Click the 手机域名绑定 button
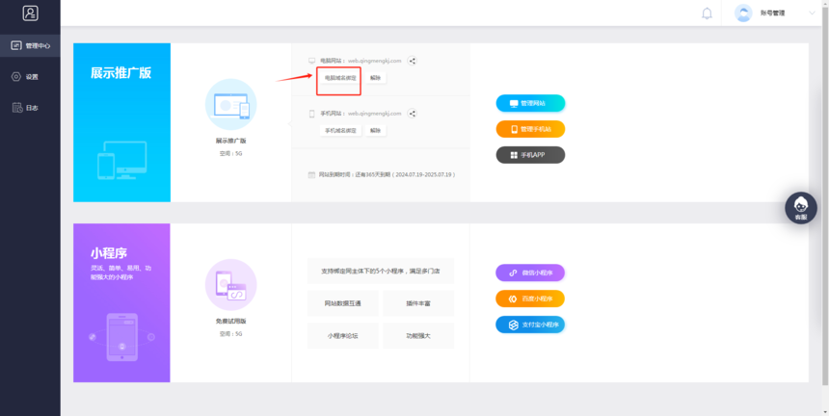The image size is (829, 416). pos(339,130)
